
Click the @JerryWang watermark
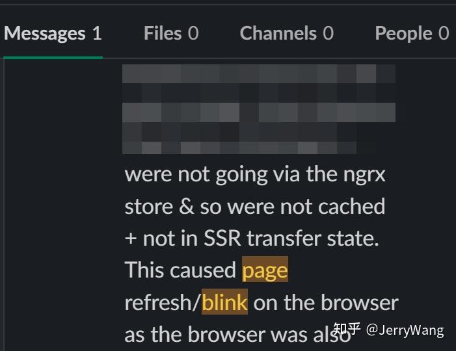[405, 330]
